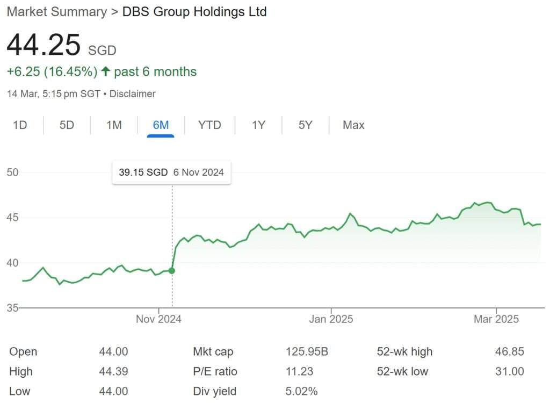Click the 44.25 current price figure
Viewport: 550px width, 403px height.
(x=44, y=45)
